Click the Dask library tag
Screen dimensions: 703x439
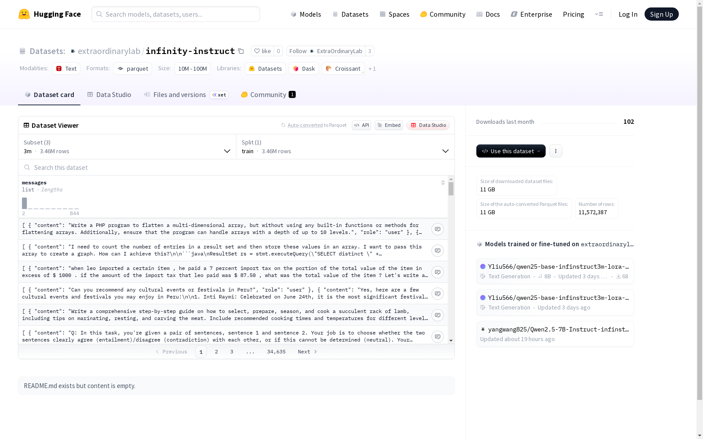click(304, 68)
